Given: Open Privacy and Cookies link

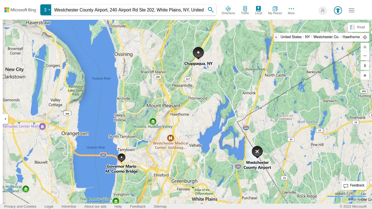Looking at the screenshot, I should [x=20, y=207].
